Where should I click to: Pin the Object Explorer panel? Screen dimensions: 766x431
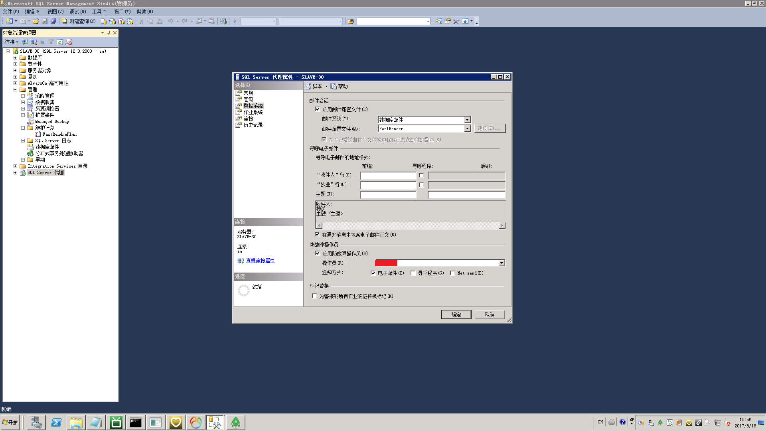click(x=109, y=33)
